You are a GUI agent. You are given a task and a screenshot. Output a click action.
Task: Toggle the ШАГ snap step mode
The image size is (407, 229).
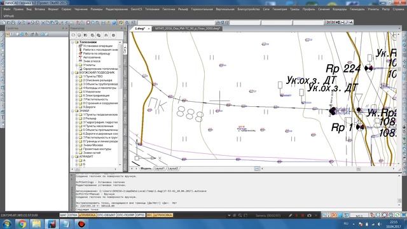[x=64, y=215]
